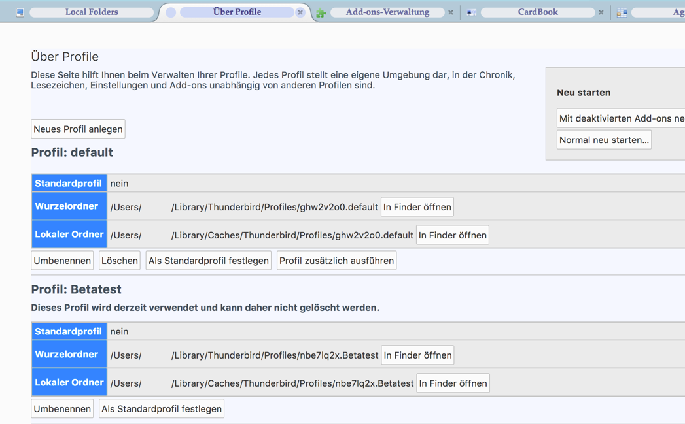Screen dimensions: 685x424
Task: Click the calendar icon on the rightmost tab
Action: [622, 13]
